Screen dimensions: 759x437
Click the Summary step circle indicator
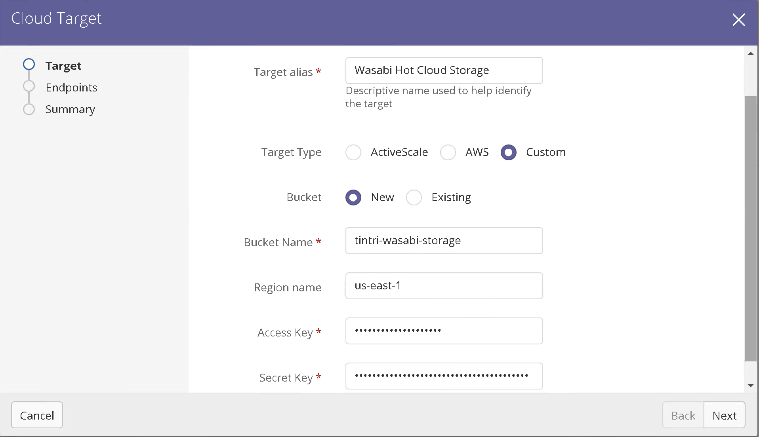coord(29,109)
